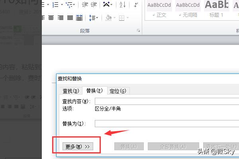This screenshot has width=239, height=159.
Task: Decrease paragraph indent
Action: [84, 5]
